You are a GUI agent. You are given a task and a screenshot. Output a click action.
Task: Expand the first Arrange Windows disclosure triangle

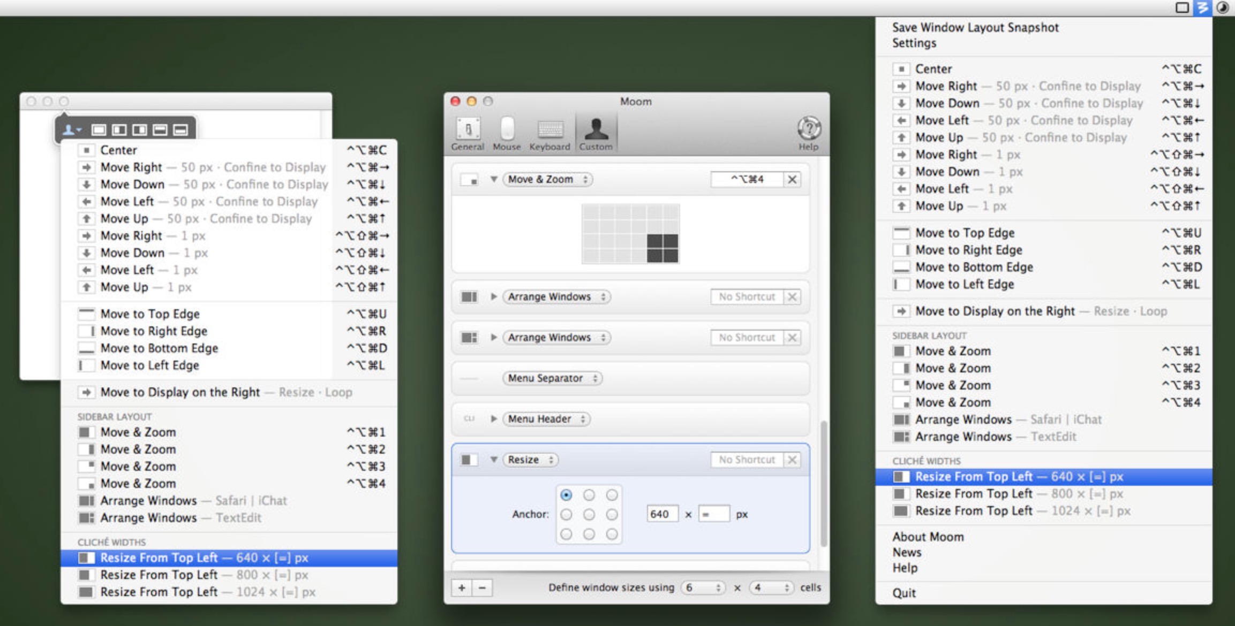(494, 297)
